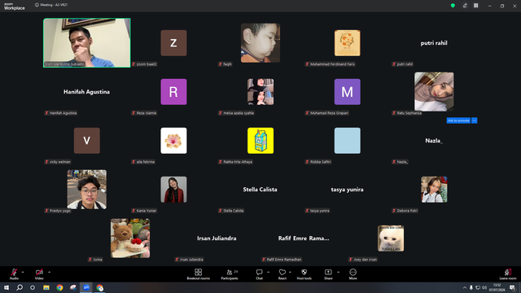Select melsa azalia syahla's photo tile
This screenshot has height=293, width=521.
tap(260, 92)
